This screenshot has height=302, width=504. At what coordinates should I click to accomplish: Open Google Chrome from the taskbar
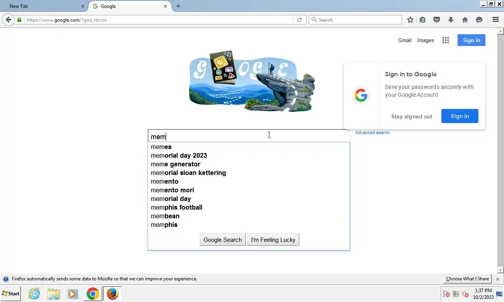point(93,294)
